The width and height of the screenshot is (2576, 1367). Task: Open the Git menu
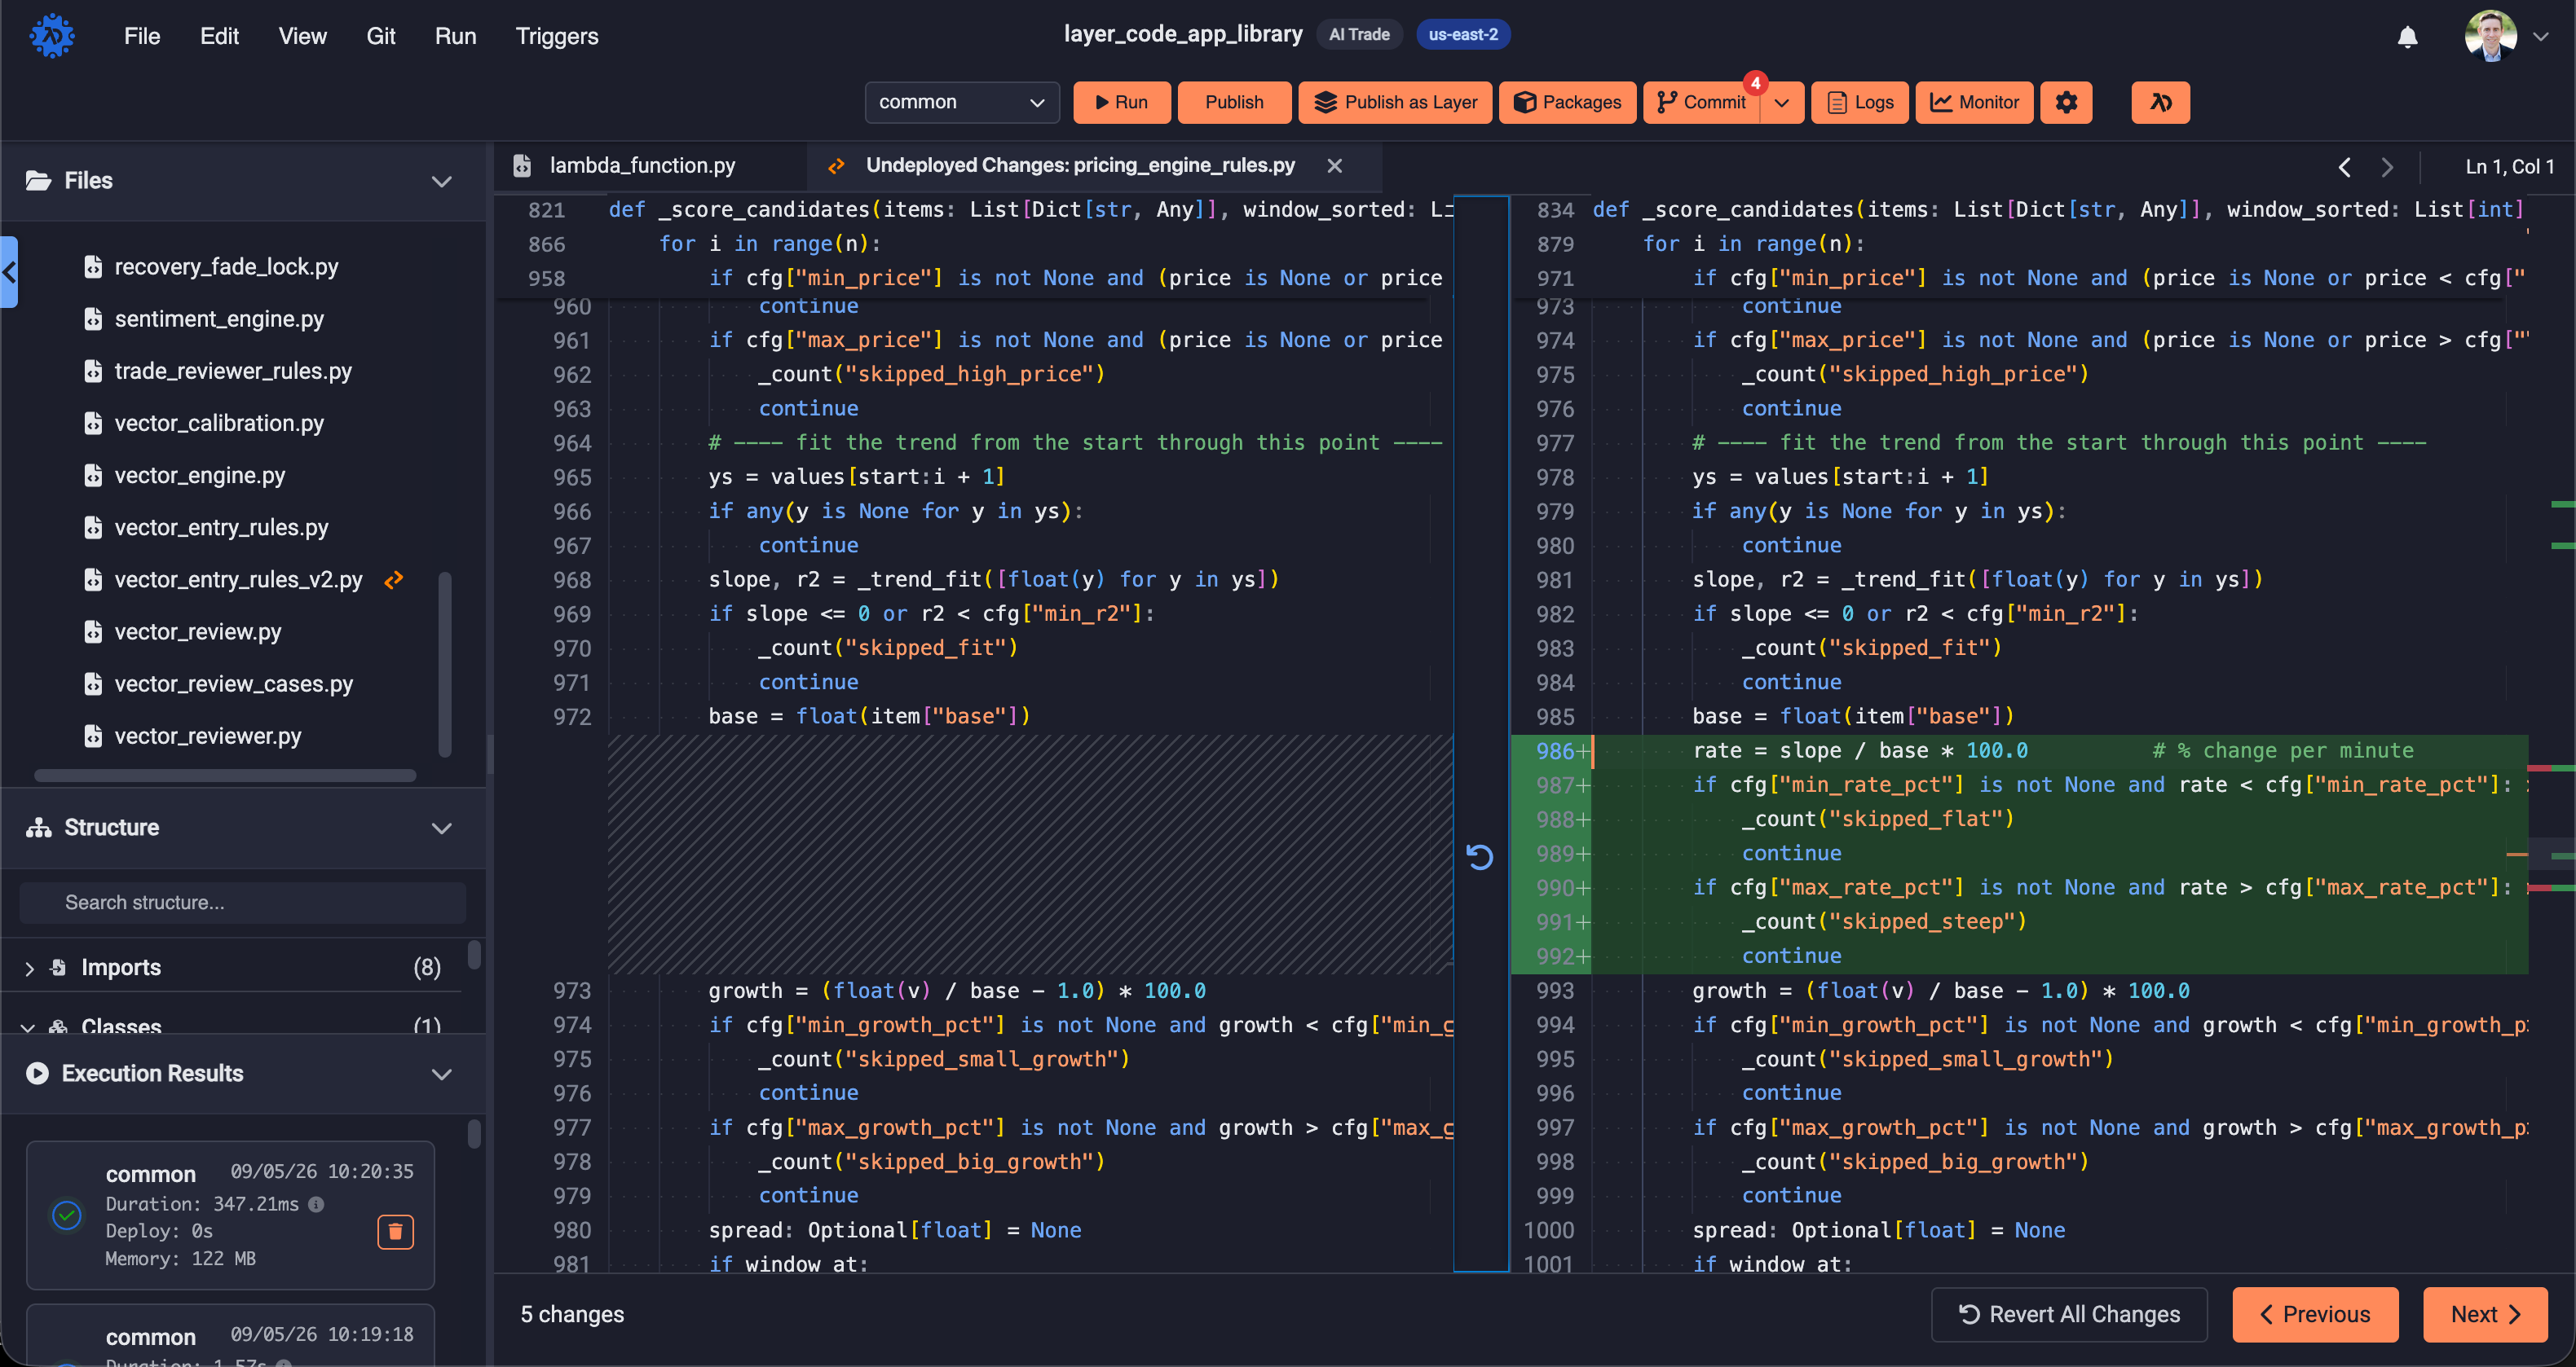click(x=380, y=36)
